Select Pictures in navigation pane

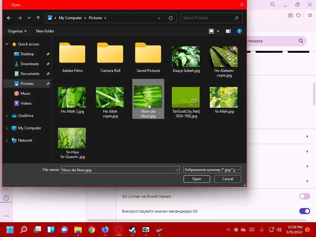27,83
